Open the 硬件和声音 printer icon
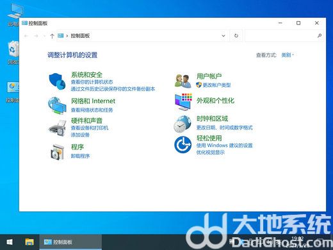The image size is (333, 250). pos(57,128)
